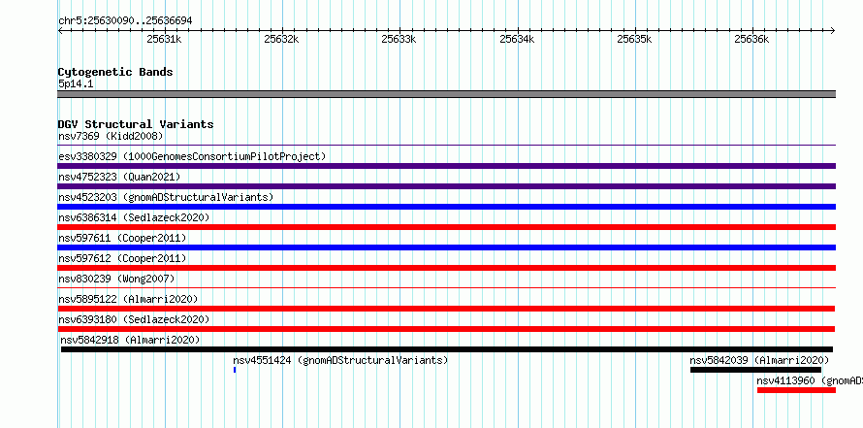Select the blue bar under nsv597611
Image resolution: width=863 pixels, height=428 pixels.
click(446, 247)
